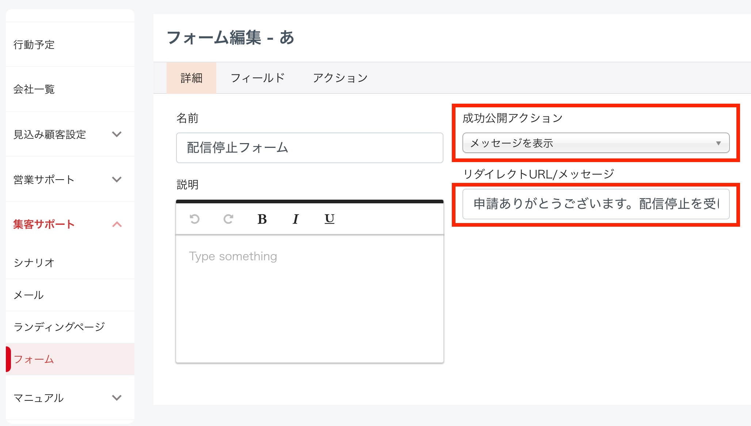Screen dimensions: 751x426
Task: Expand the 営業サポート sidebar section
Action: (x=117, y=180)
